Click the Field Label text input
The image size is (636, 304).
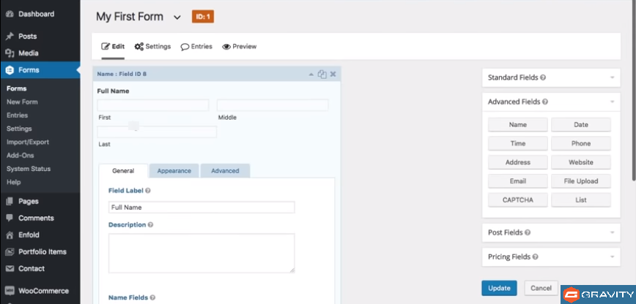201,208
